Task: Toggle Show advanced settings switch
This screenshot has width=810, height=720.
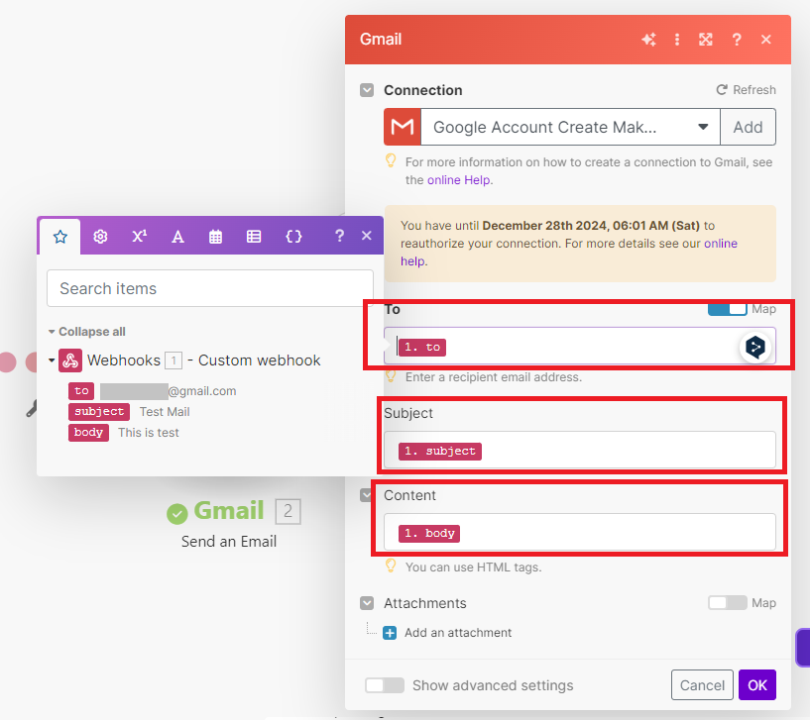Action: coord(385,685)
